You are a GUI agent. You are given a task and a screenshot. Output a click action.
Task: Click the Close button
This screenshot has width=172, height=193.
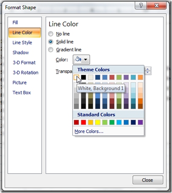pos(148,180)
